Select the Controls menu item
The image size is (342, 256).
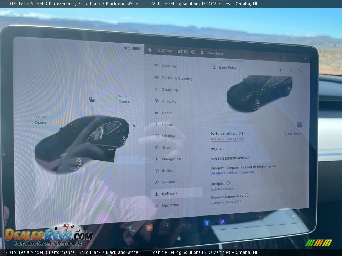[169, 66]
